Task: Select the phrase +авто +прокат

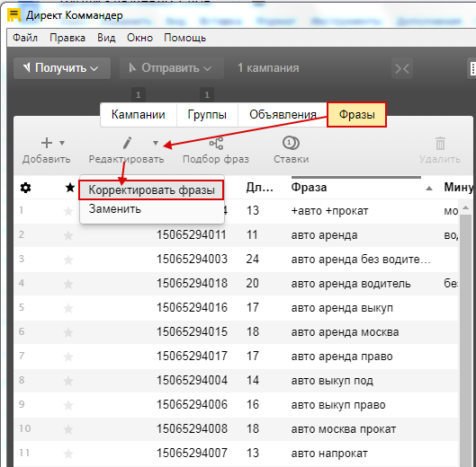Action: point(329,211)
